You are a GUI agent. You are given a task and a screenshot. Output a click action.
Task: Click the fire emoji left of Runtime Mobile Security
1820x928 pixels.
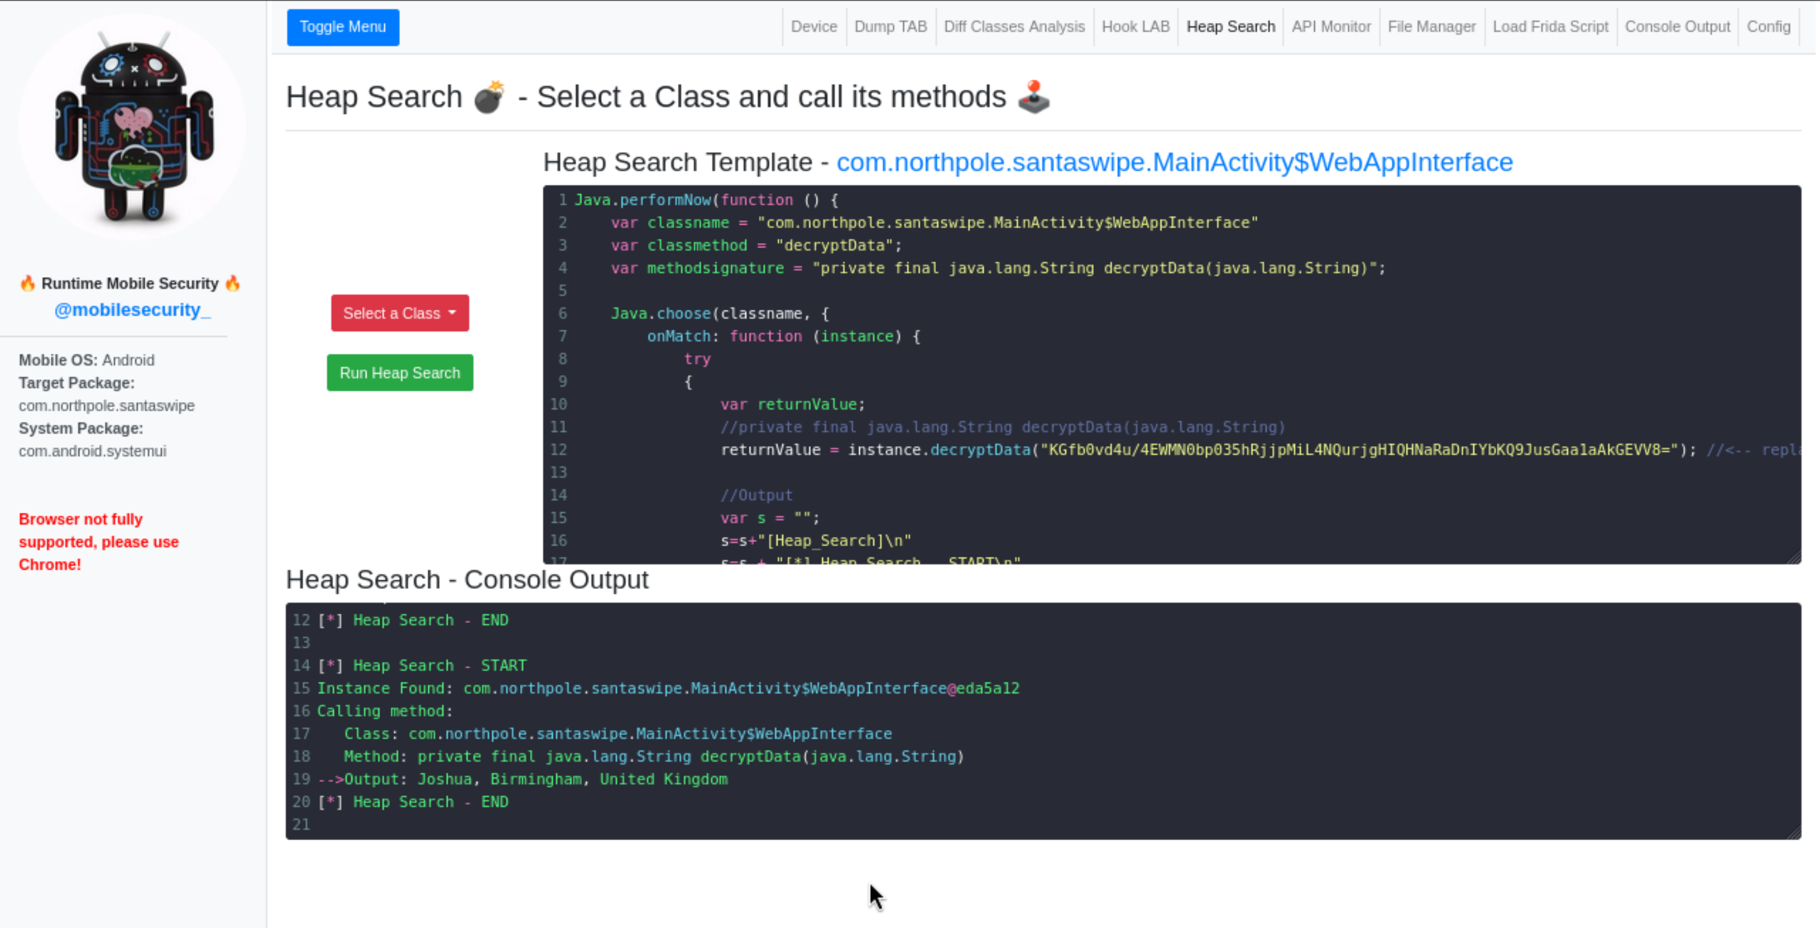(x=28, y=283)
